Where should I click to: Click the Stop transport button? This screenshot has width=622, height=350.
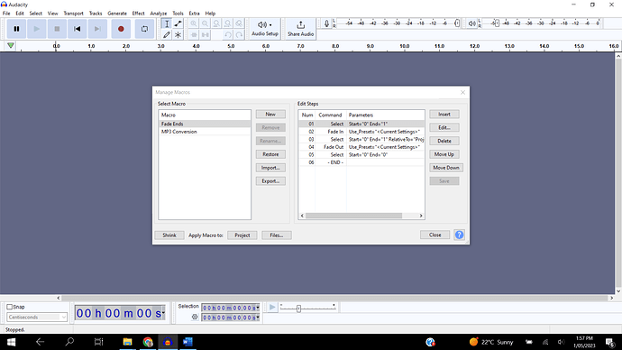pos(57,29)
